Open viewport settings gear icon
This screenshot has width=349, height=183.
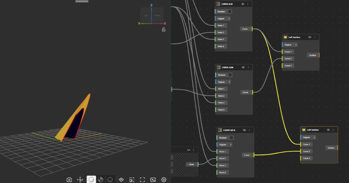coord(164,180)
